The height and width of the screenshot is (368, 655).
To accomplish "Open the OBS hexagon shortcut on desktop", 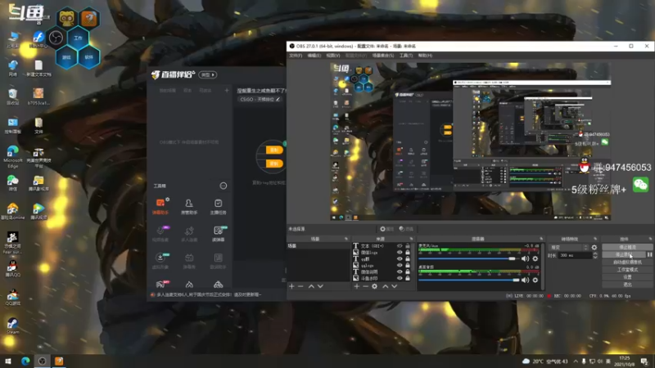I will 56,38.
